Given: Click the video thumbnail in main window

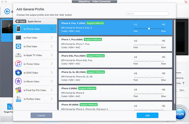Looking at the screenshot, I should pos(7,27).
